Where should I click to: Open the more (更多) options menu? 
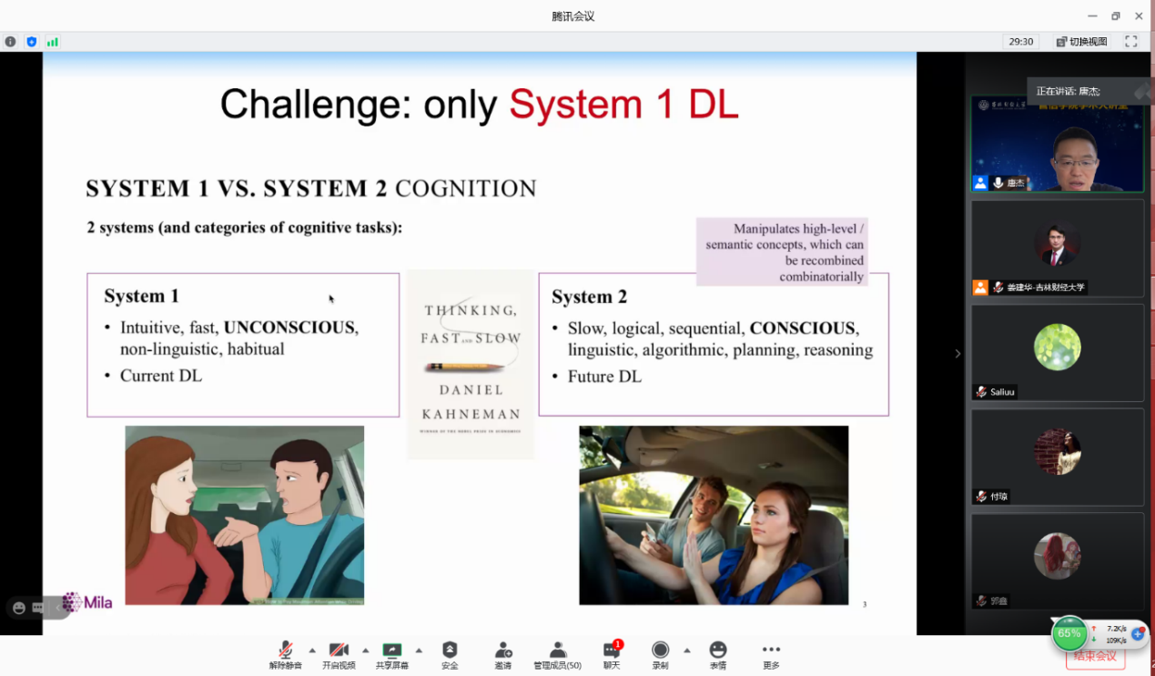coord(771,654)
